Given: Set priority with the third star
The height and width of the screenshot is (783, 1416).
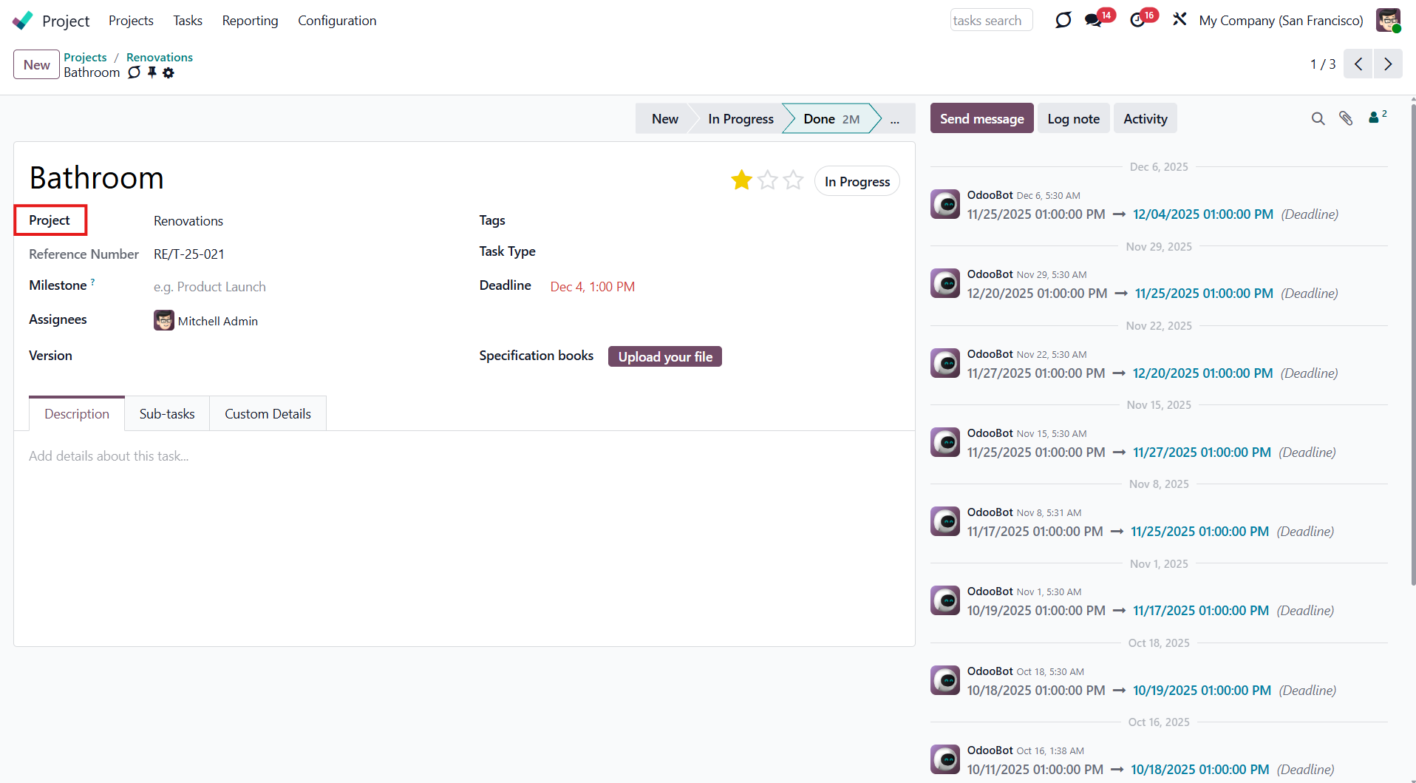Looking at the screenshot, I should click(x=793, y=180).
